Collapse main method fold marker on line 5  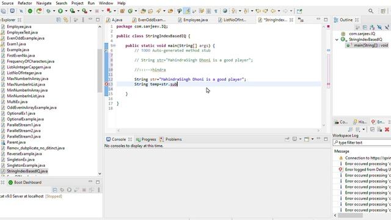pyautogui.click(x=114, y=46)
